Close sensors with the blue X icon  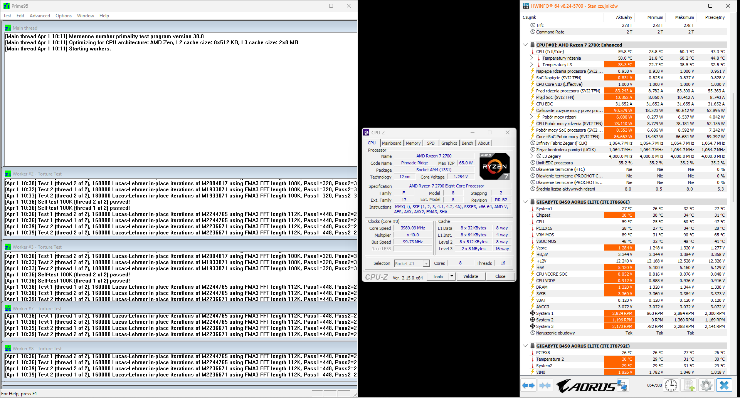pos(724,385)
